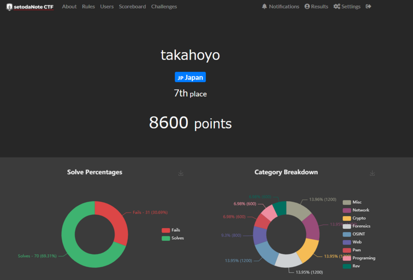
Task: Navigate to the Challenges page
Action: [164, 6]
